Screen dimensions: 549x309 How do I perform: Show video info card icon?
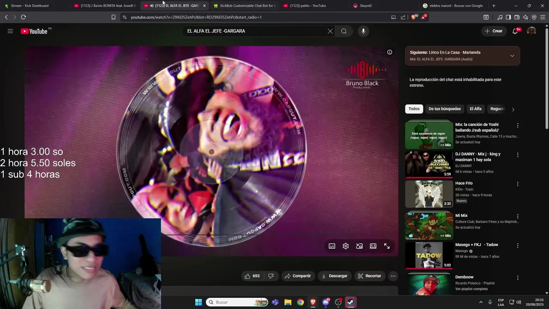click(389, 52)
